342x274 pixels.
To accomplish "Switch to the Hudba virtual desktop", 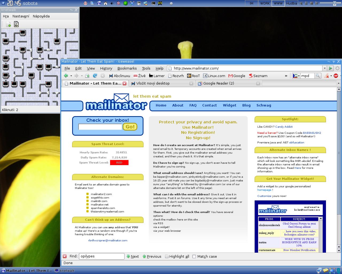I will click(x=292, y=3).
